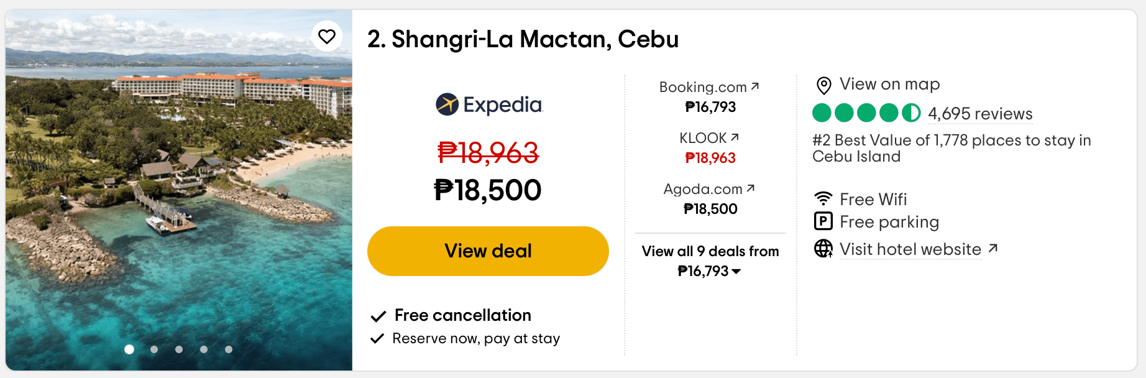Click the green rating bubbles
This screenshot has width=1146, height=378.
(866, 113)
